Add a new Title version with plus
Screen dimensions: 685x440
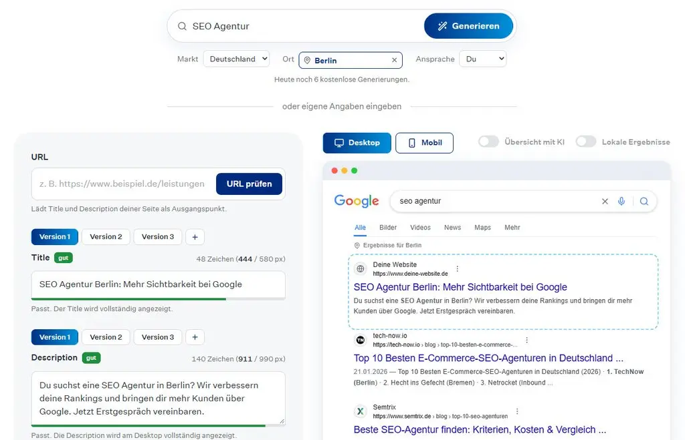(x=195, y=237)
